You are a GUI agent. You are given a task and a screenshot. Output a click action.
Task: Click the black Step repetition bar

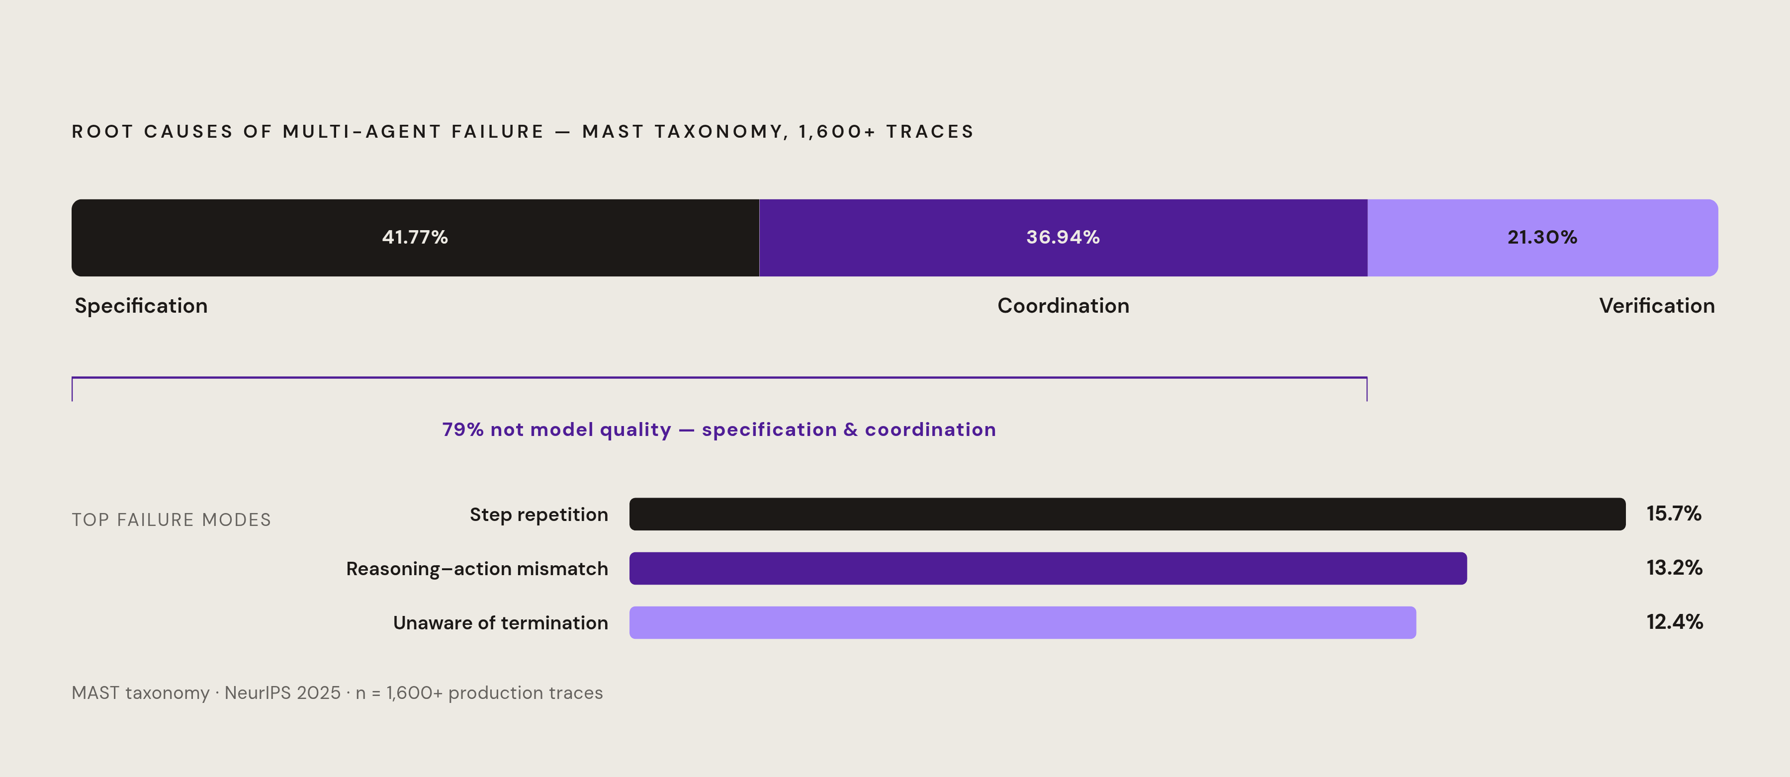click(x=1127, y=515)
